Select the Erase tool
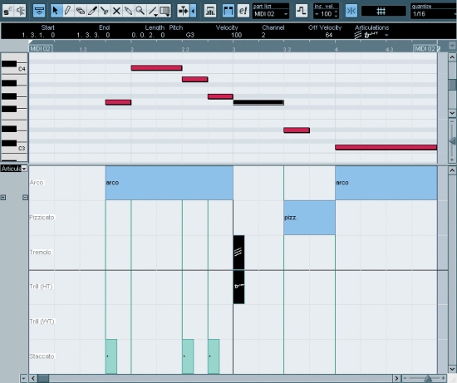The image size is (457, 383). 80,11
